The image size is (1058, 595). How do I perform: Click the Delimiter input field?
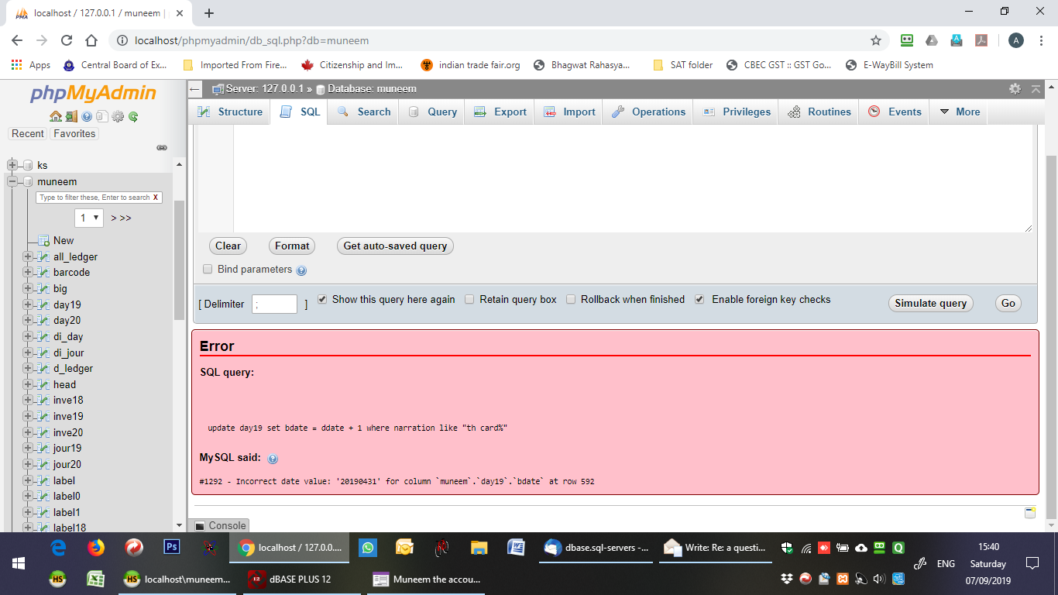[274, 304]
